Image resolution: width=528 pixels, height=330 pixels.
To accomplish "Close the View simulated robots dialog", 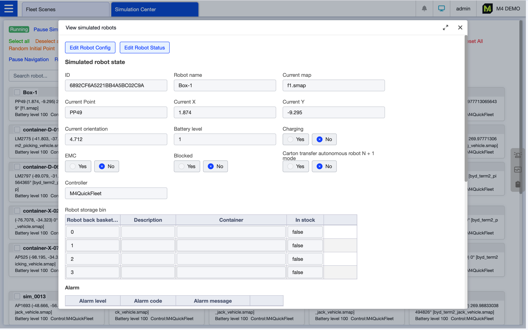I will (x=460, y=28).
